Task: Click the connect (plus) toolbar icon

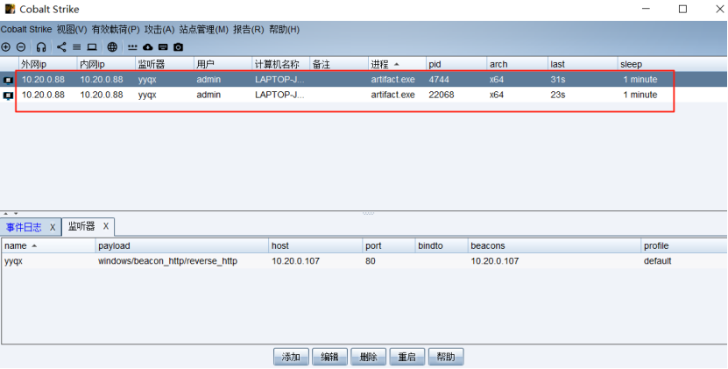Action: (5, 47)
